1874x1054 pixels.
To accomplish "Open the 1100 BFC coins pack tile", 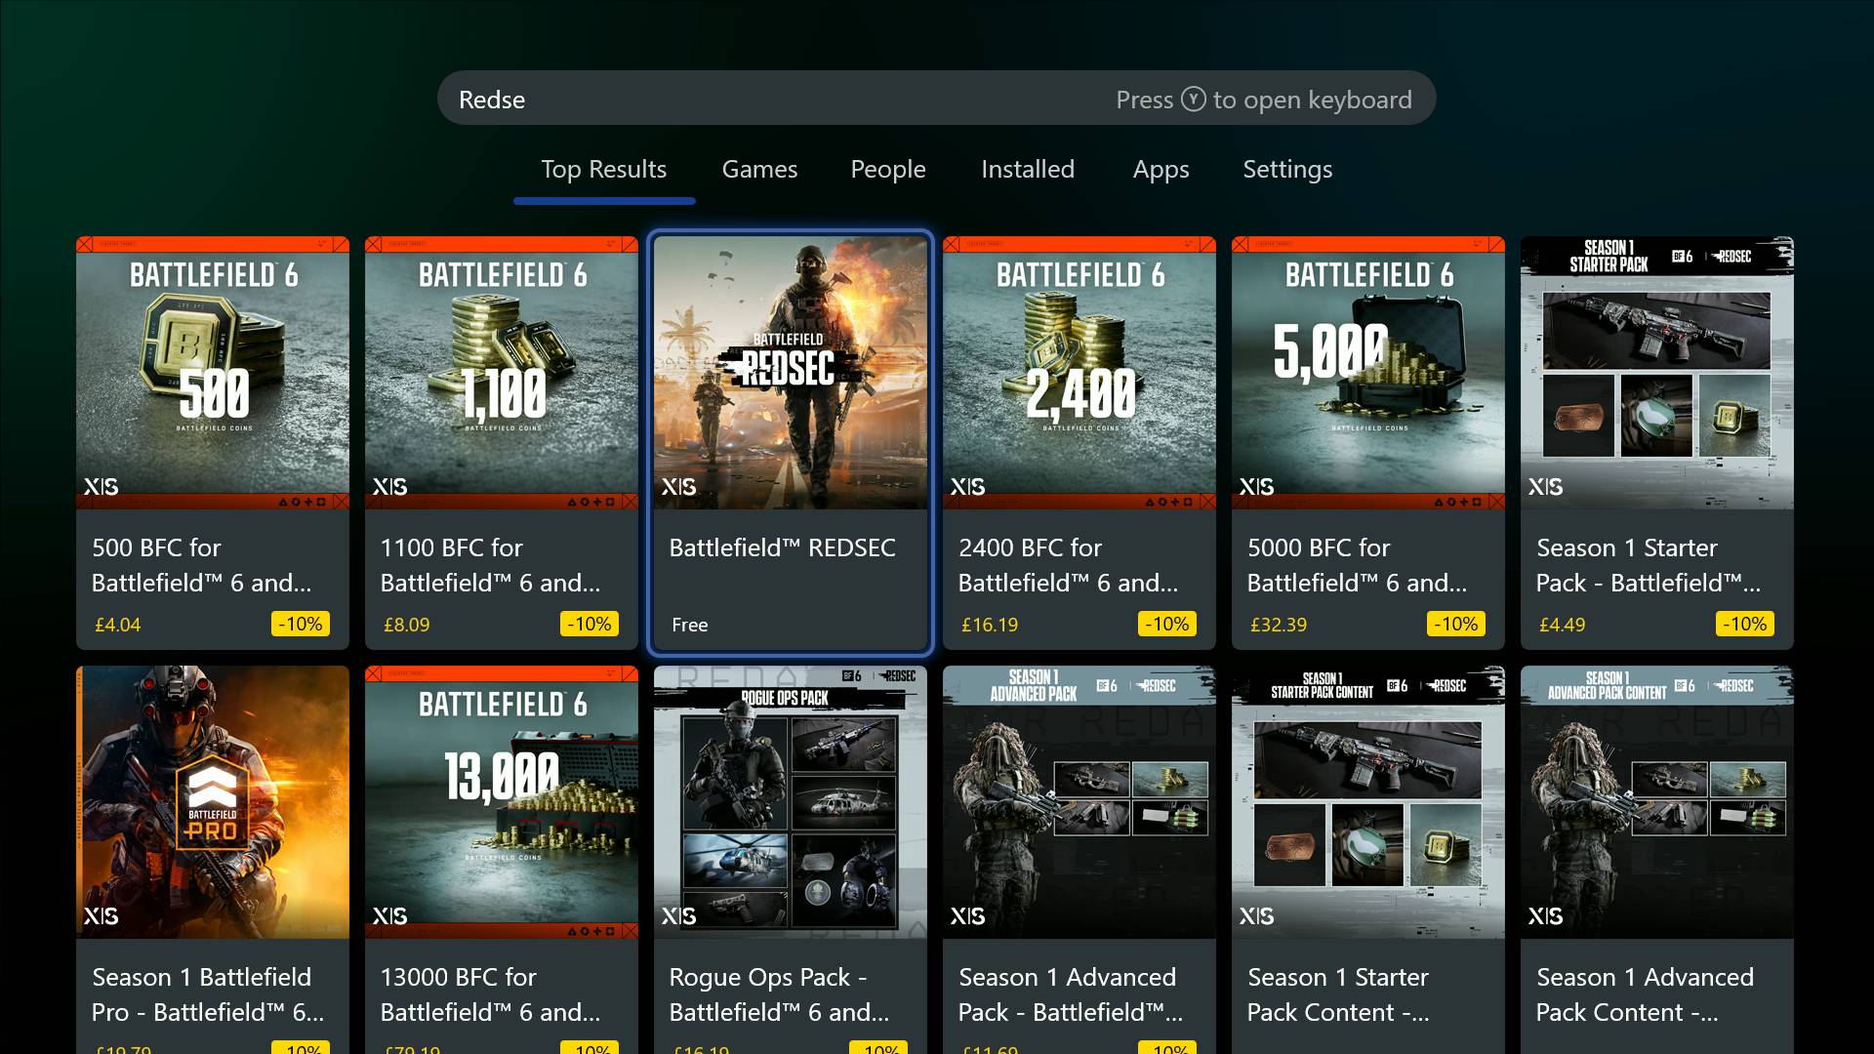I will point(501,442).
